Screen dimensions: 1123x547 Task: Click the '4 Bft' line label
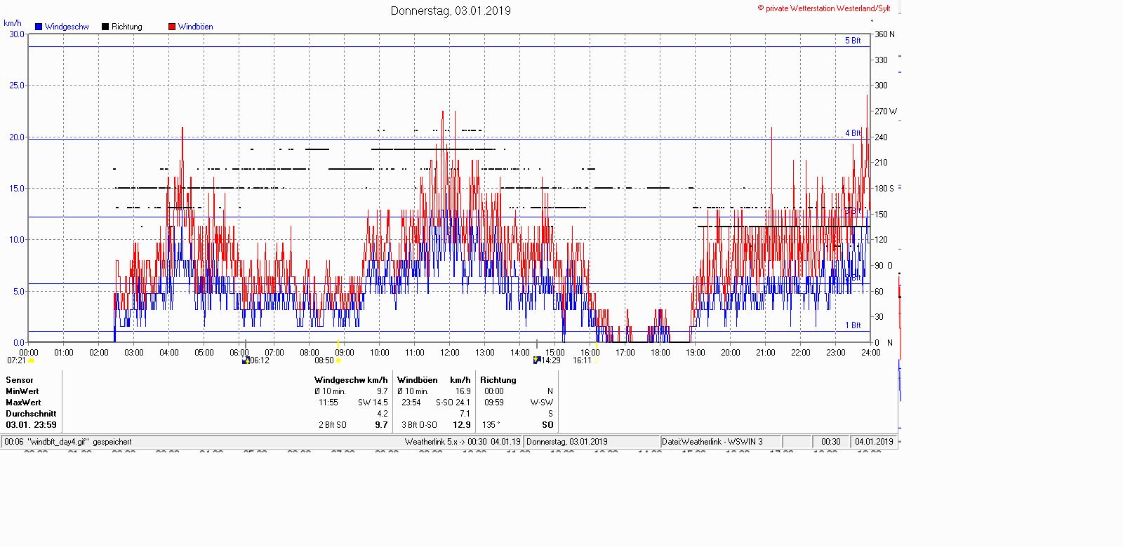click(853, 133)
